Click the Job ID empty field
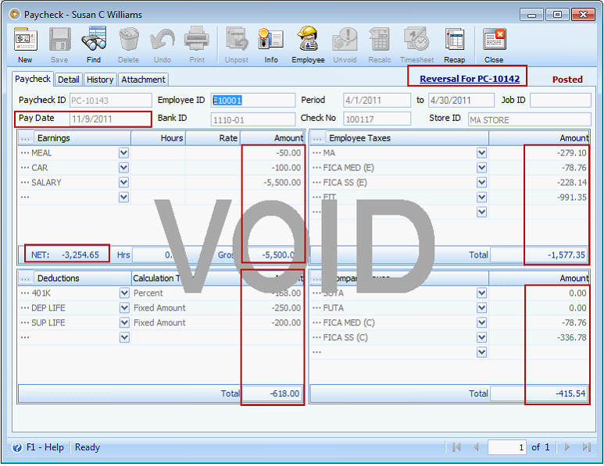This screenshot has height=466, width=604. point(560,101)
